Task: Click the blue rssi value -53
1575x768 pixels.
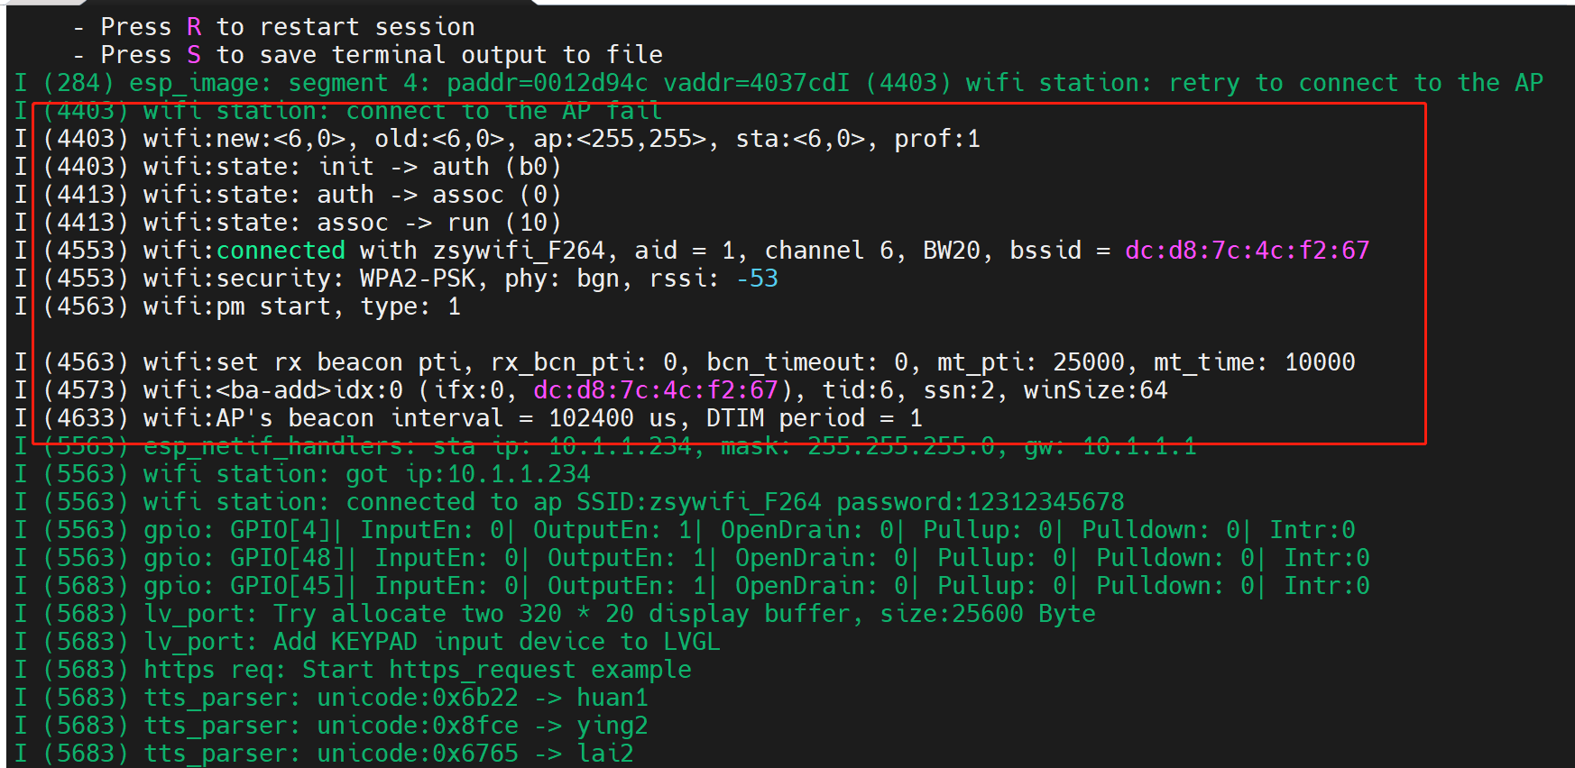Action: click(757, 279)
